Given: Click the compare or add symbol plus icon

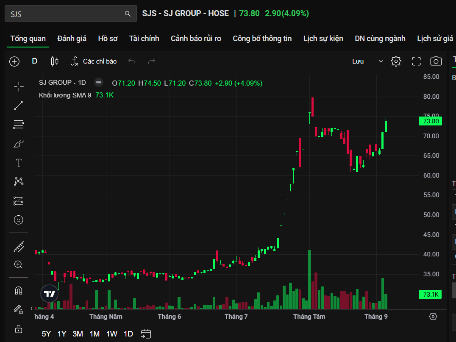Looking at the screenshot, I should (x=14, y=61).
